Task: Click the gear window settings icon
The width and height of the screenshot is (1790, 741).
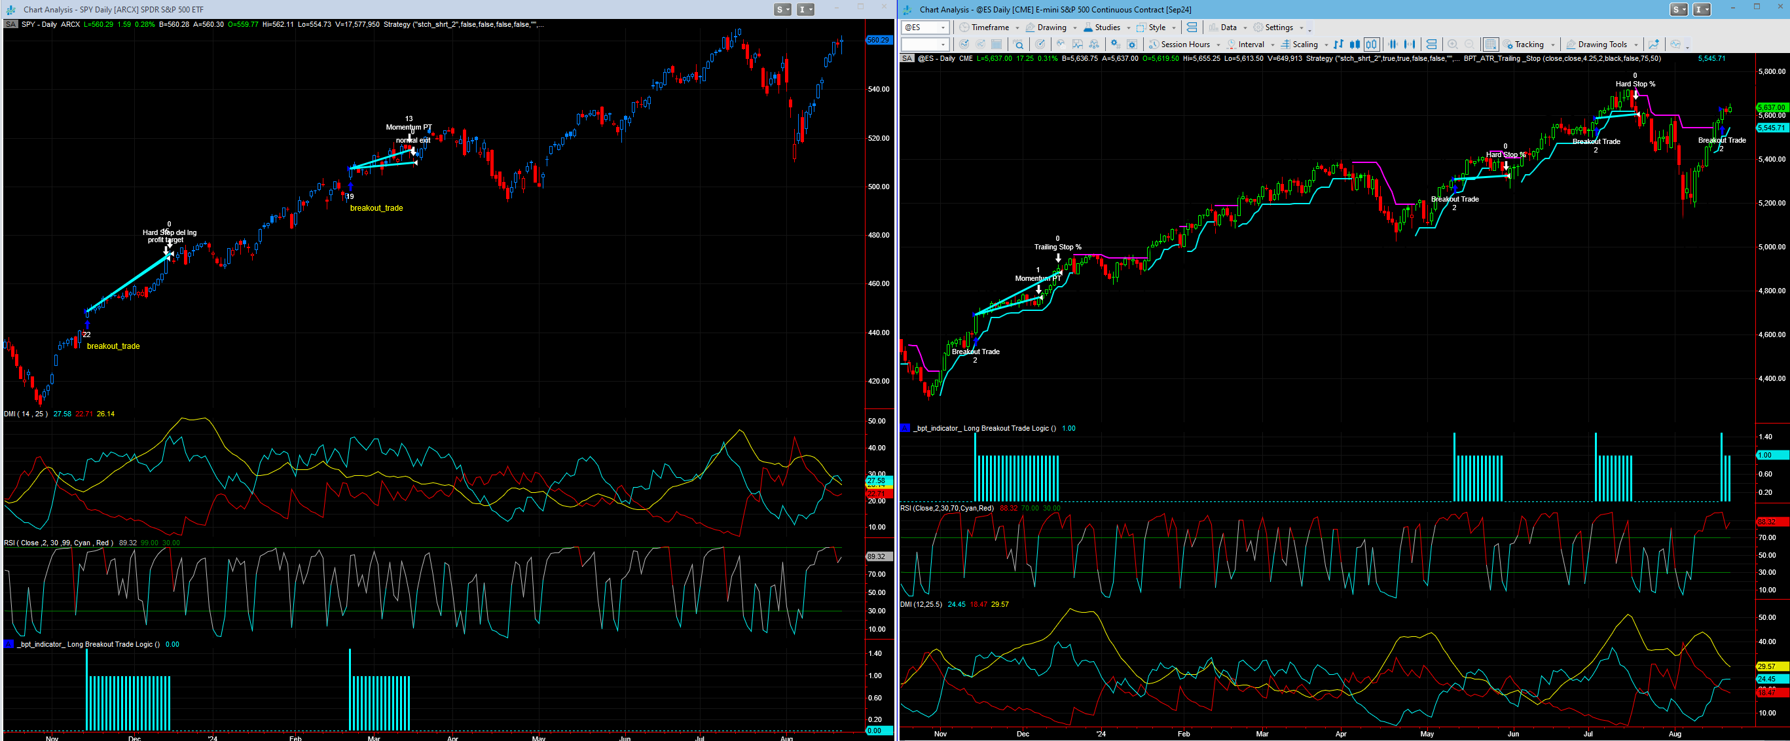Action: pyautogui.click(x=1132, y=45)
